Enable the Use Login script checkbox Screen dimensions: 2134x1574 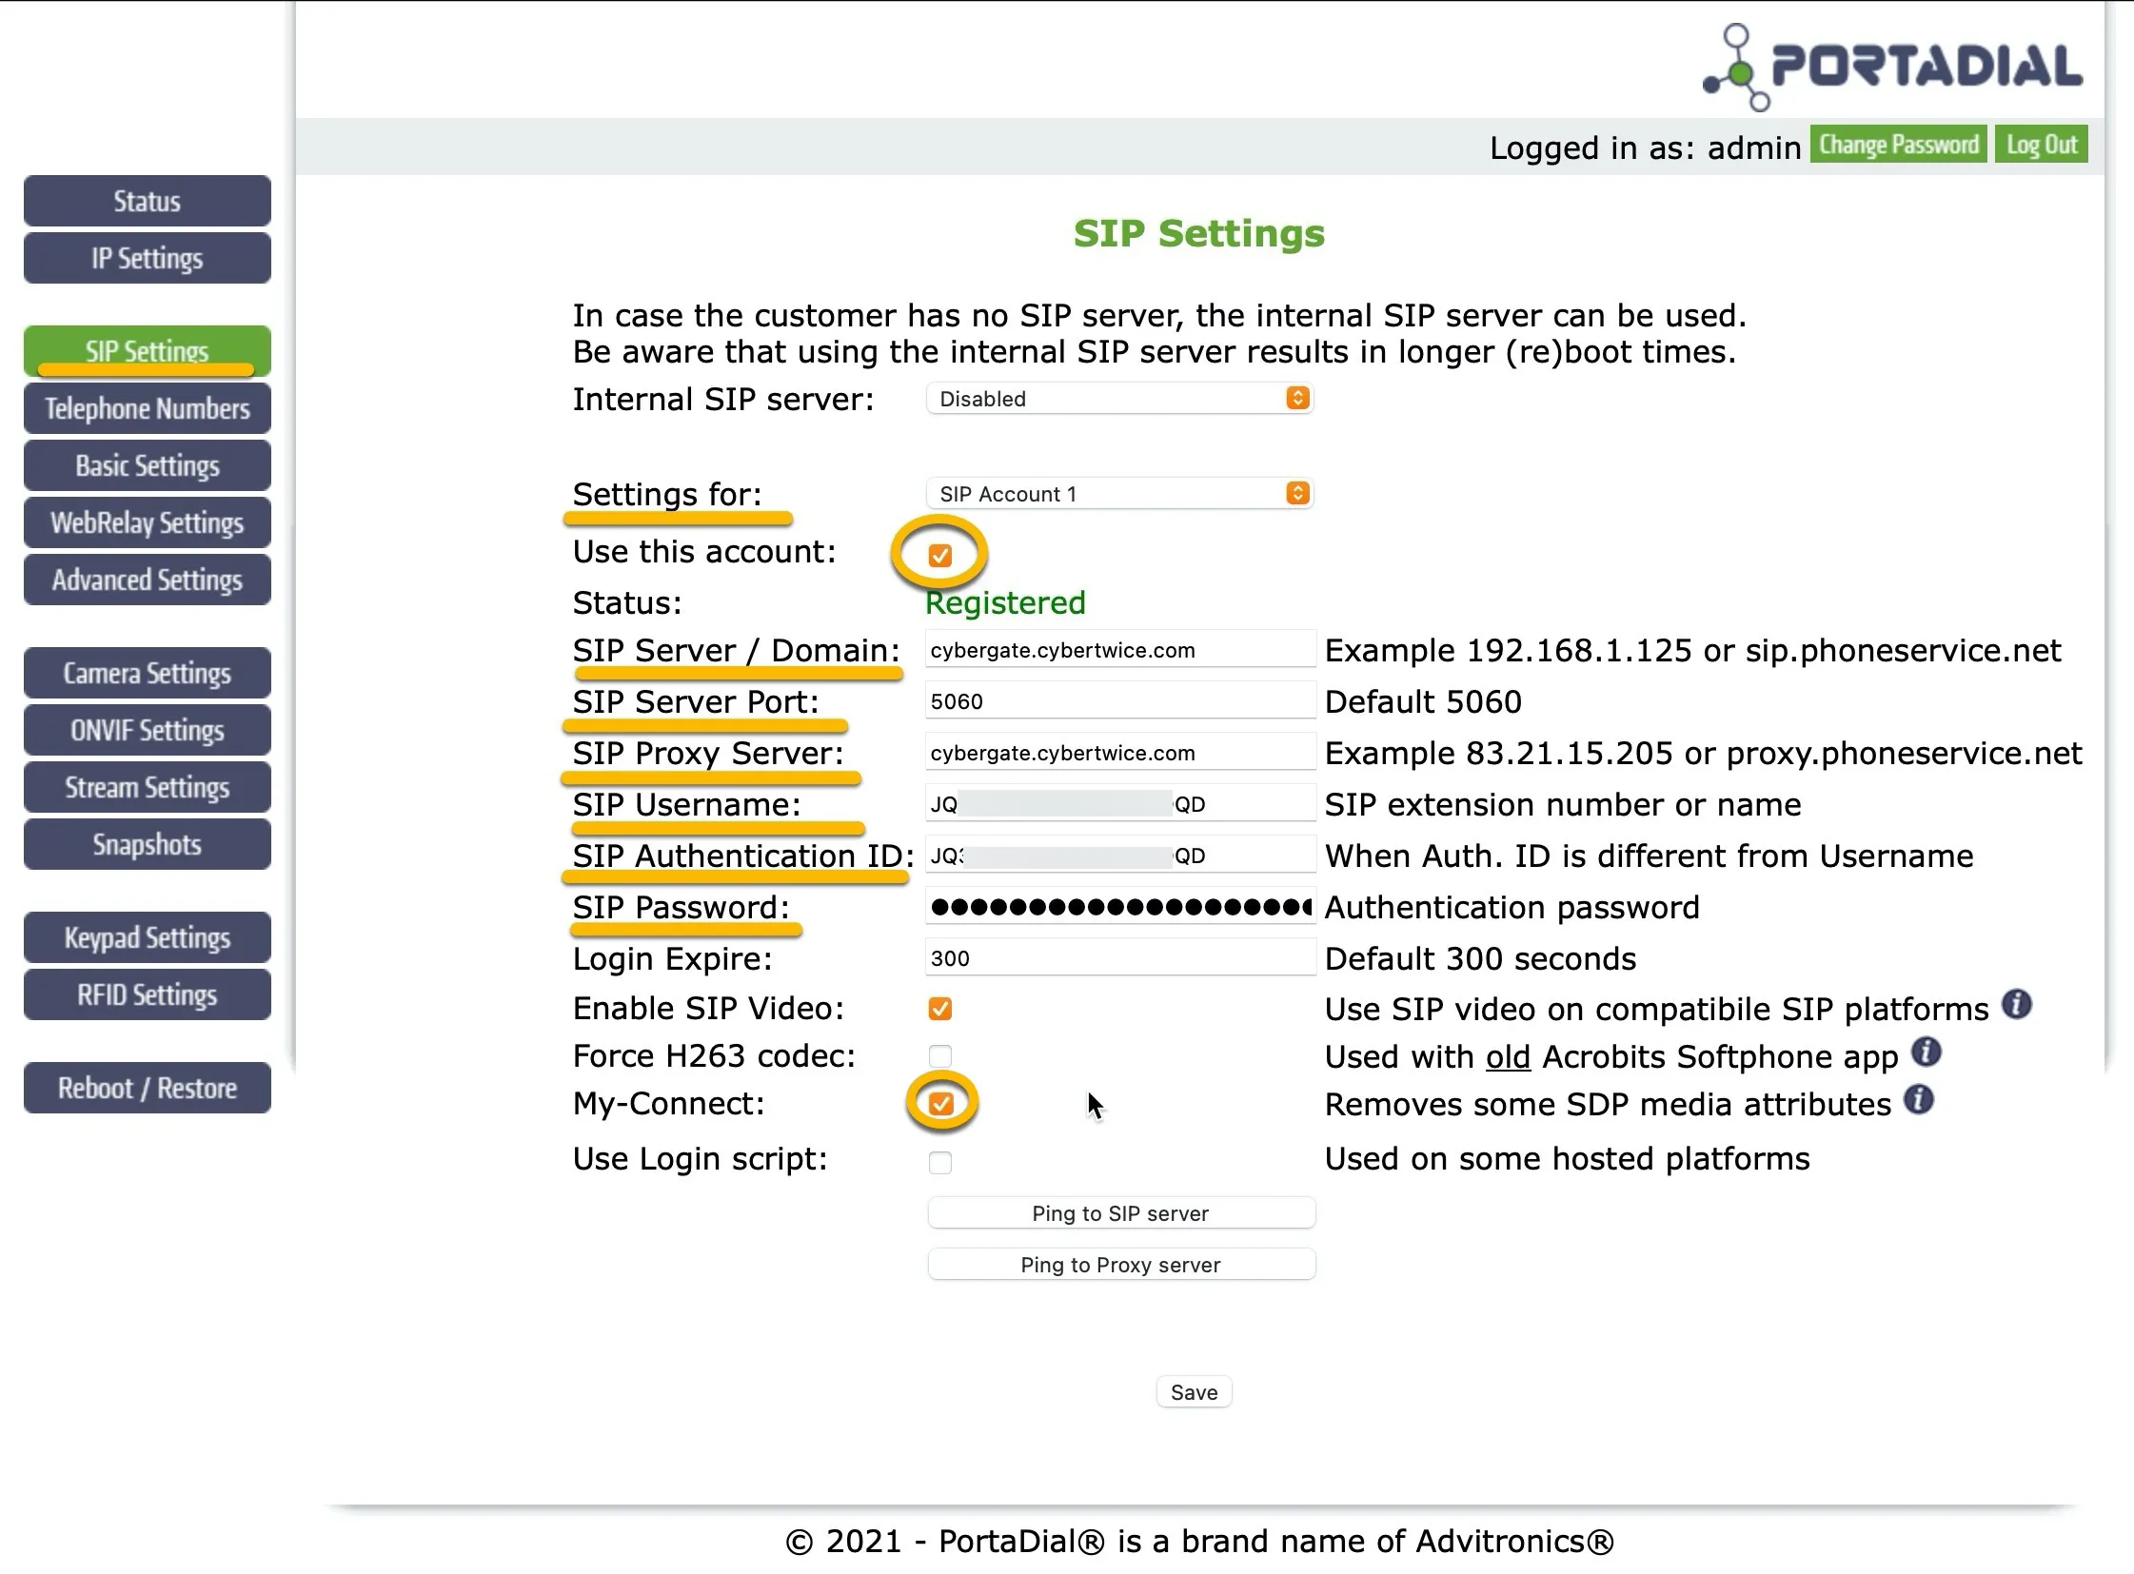point(939,1162)
